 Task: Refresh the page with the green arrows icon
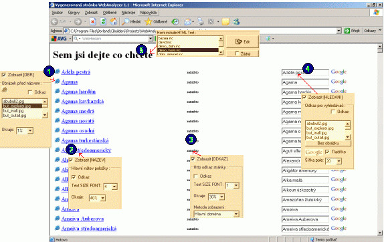pos(103,21)
